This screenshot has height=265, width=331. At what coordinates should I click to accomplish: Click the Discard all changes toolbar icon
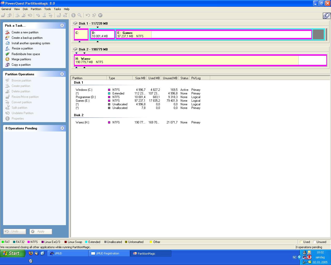[x=94, y=15]
